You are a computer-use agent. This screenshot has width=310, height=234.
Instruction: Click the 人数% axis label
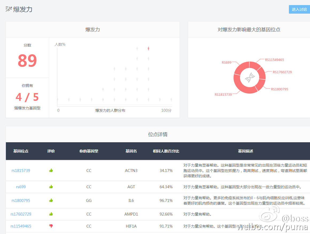[60, 44]
